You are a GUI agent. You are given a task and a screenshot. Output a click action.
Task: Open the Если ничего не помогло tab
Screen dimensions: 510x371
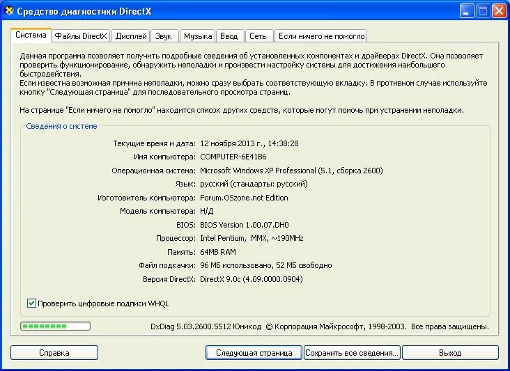(321, 36)
